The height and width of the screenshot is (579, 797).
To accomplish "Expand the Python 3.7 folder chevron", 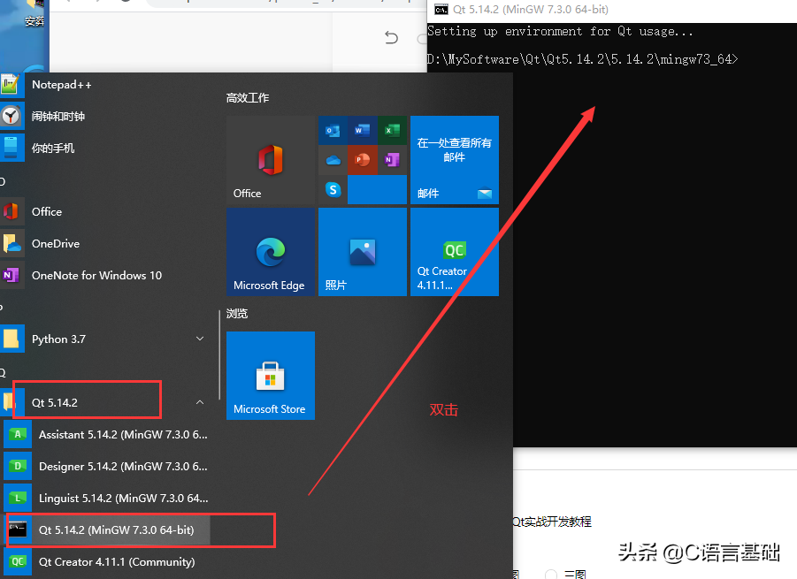I will click(200, 339).
